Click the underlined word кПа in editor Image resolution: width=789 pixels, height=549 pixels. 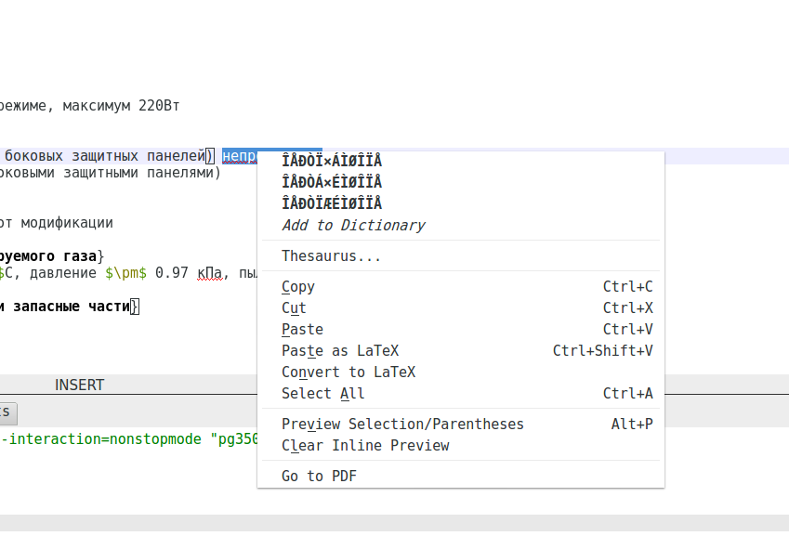pyautogui.click(x=209, y=273)
